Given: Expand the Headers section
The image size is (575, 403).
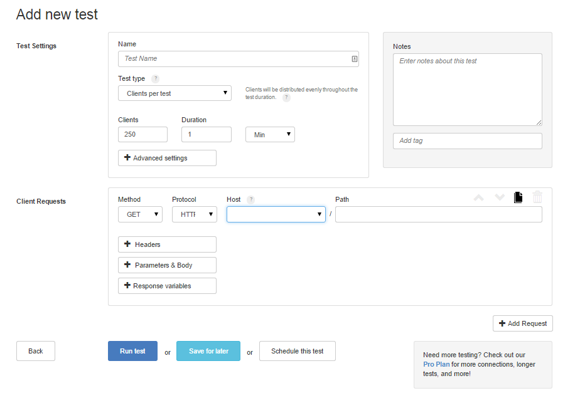Looking at the screenshot, I should (167, 244).
